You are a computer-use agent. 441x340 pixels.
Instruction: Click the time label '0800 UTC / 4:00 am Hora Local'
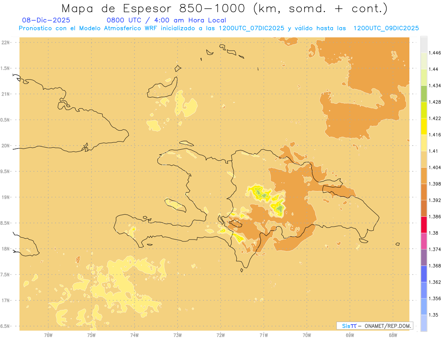coord(166,20)
